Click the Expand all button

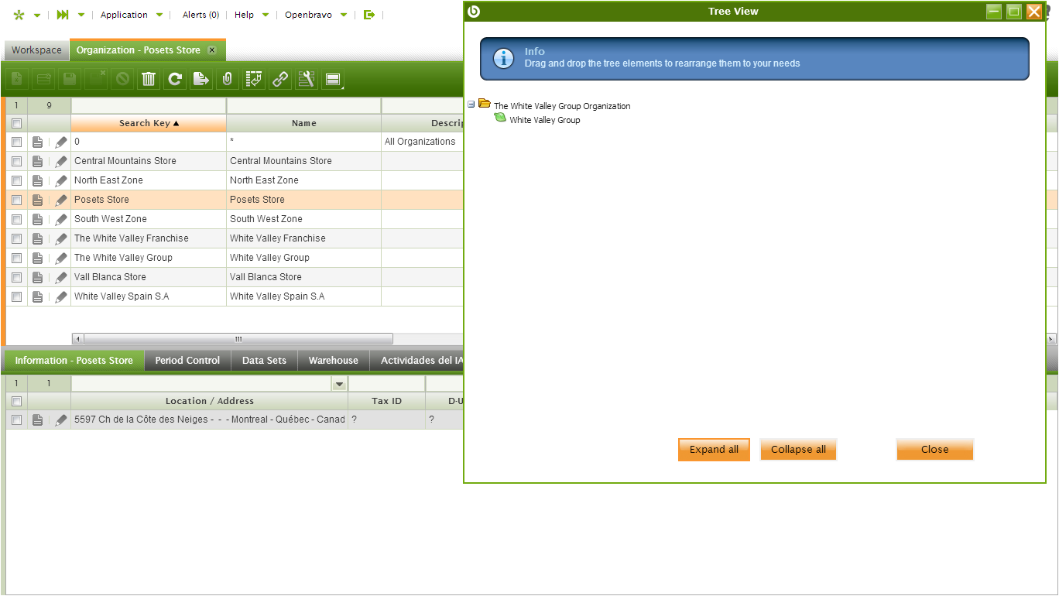coord(714,450)
